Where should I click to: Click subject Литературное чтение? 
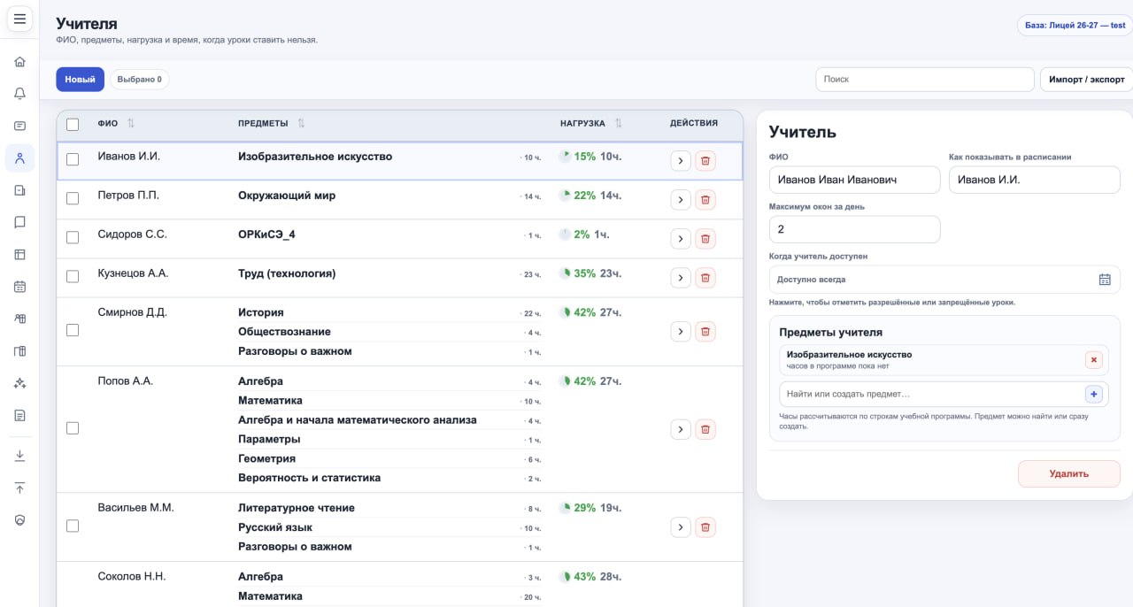297,508
